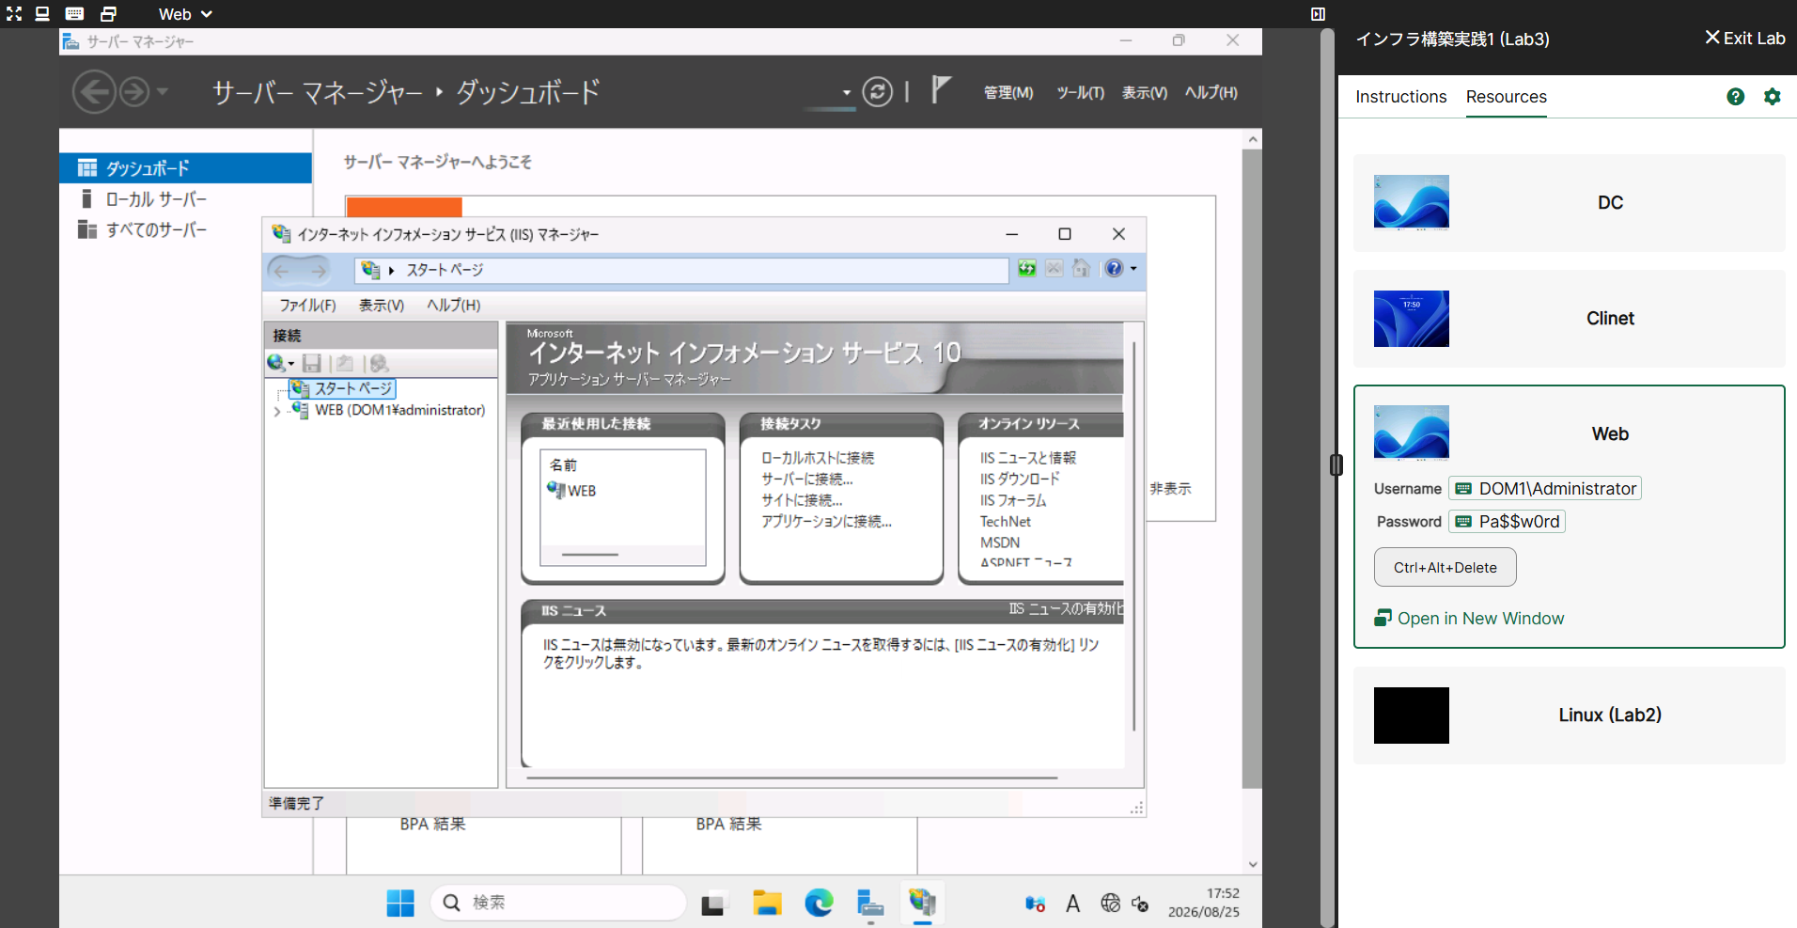The height and width of the screenshot is (928, 1797).
Task: Open the ツール(T) menu in Server Manager
Action: click(1080, 92)
